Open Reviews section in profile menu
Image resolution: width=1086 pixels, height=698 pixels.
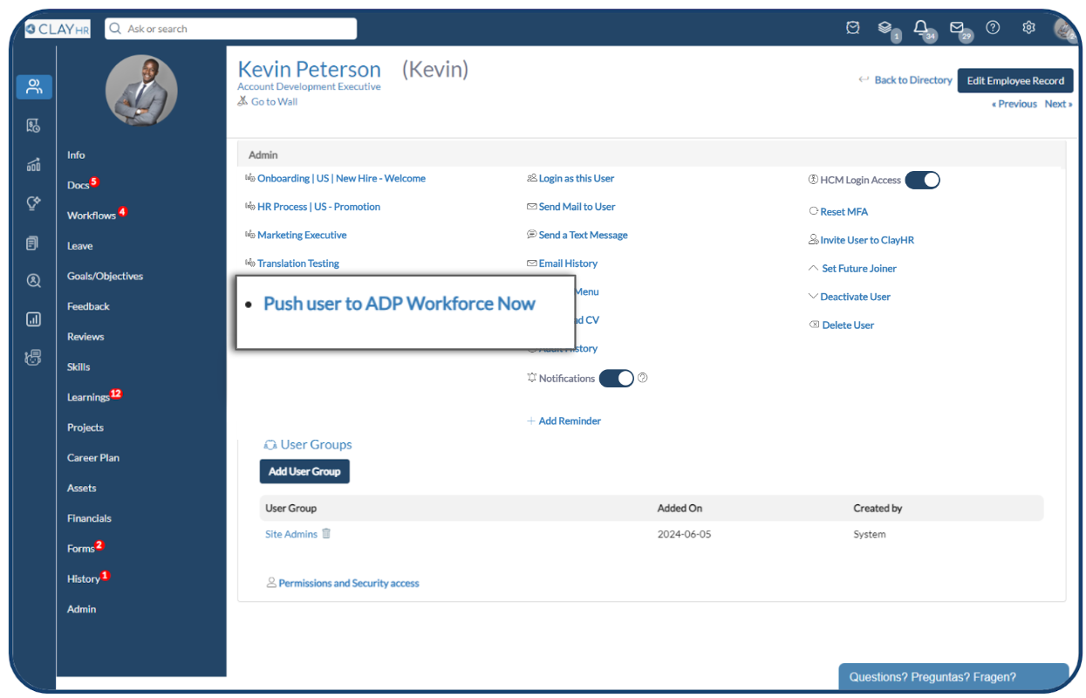(85, 337)
